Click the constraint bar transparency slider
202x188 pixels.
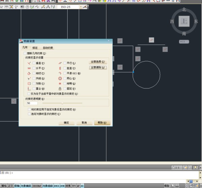(62, 103)
